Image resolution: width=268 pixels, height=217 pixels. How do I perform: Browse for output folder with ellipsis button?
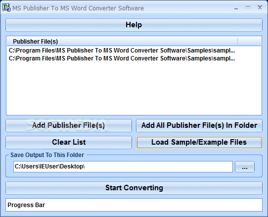tap(245, 166)
